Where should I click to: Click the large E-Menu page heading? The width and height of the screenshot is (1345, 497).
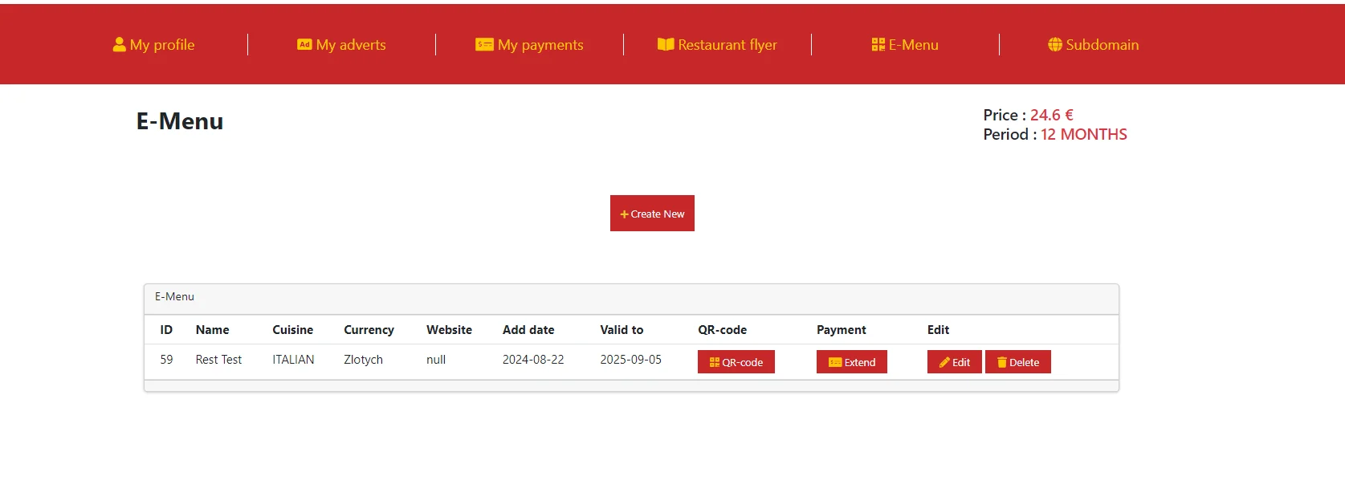pyautogui.click(x=180, y=121)
